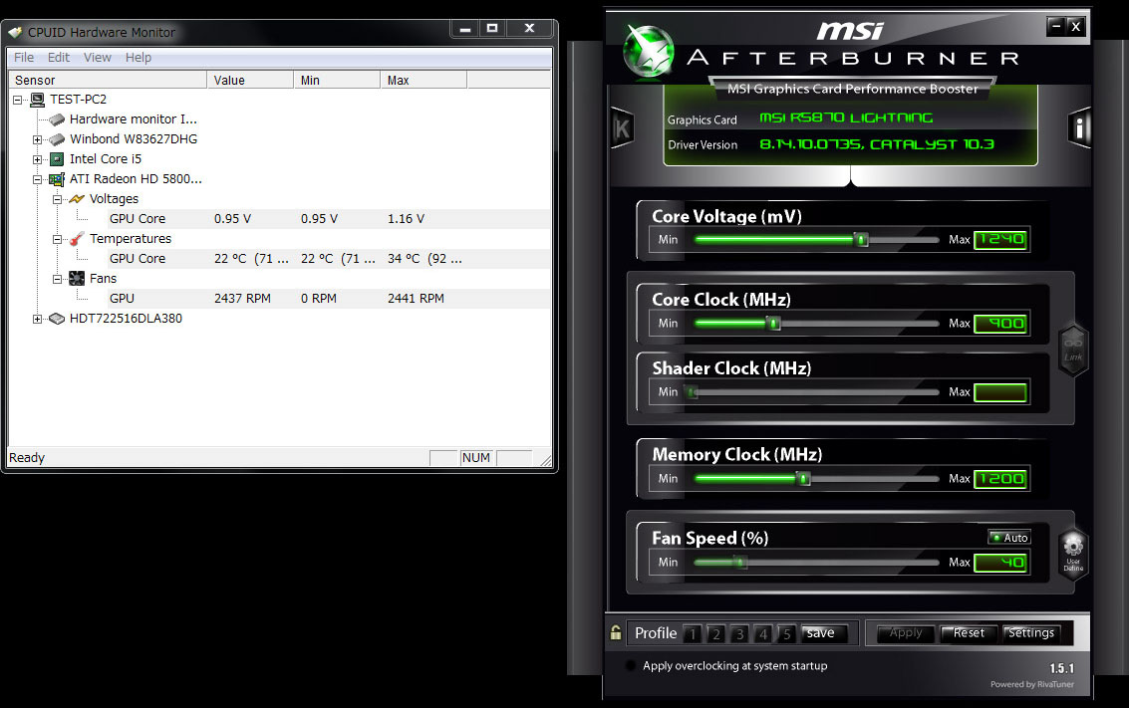Click the Shader Clock slider handle
Screen dimensions: 1129x708
[692, 392]
